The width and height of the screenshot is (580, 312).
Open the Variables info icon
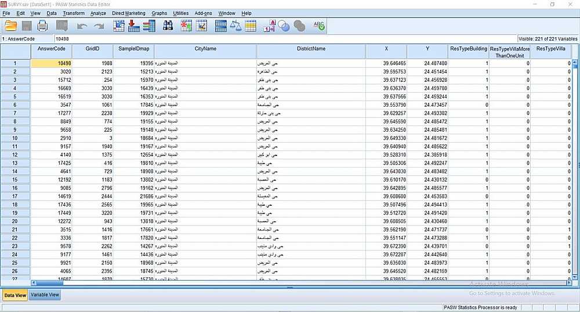tap(148, 26)
